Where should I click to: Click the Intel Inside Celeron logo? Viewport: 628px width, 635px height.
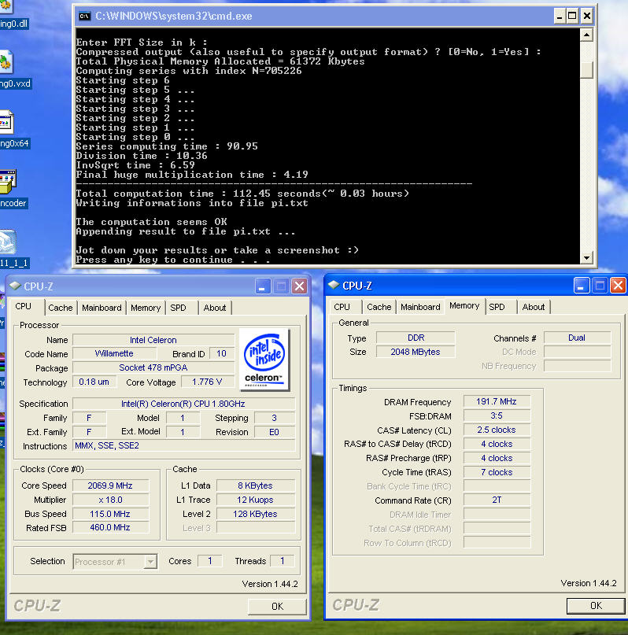(264, 360)
